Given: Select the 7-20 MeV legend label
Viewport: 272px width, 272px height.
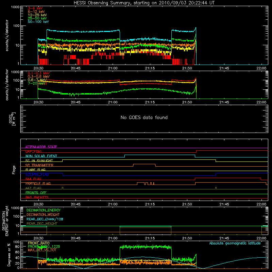Looking at the screenshot, I should pos(36,83).
